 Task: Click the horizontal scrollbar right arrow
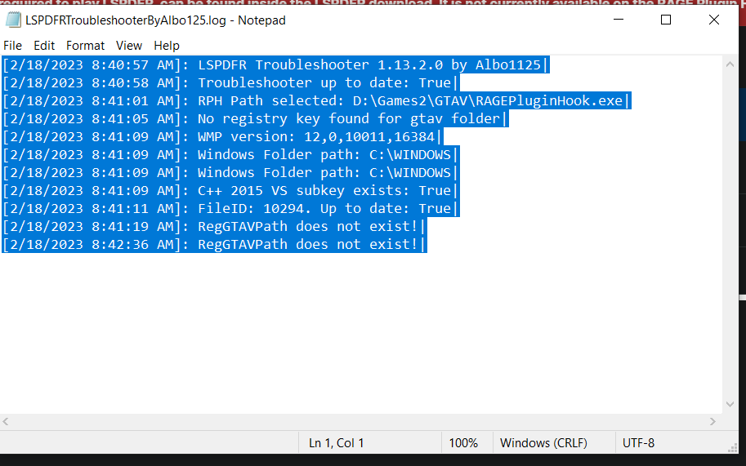pyautogui.click(x=712, y=421)
